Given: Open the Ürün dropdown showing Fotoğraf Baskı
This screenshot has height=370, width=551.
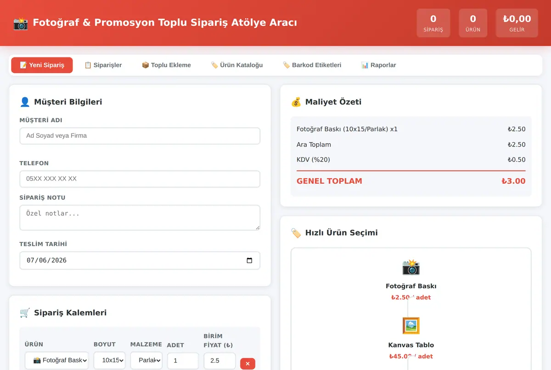Looking at the screenshot, I should click(57, 361).
